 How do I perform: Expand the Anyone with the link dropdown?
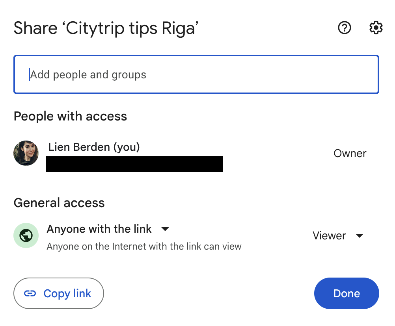pyautogui.click(x=108, y=229)
